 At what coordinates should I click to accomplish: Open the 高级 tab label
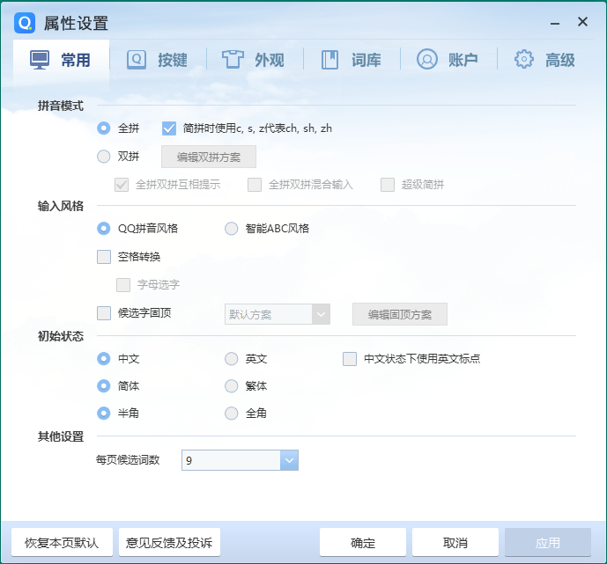(x=559, y=60)
